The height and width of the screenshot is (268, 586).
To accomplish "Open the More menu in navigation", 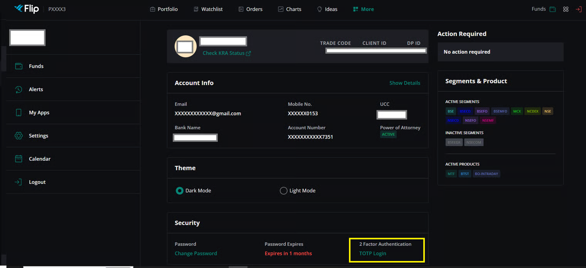I will tap(363, 9).
